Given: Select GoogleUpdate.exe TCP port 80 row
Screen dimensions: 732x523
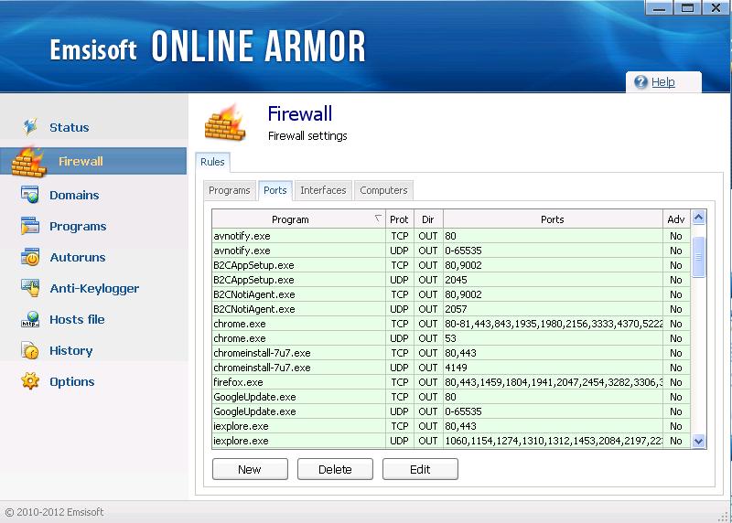Looking at the screenshot, I should coord(451,397).
